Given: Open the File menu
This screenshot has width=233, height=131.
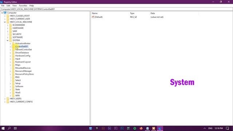Looking at the screenshot, I should pos(3,5).
